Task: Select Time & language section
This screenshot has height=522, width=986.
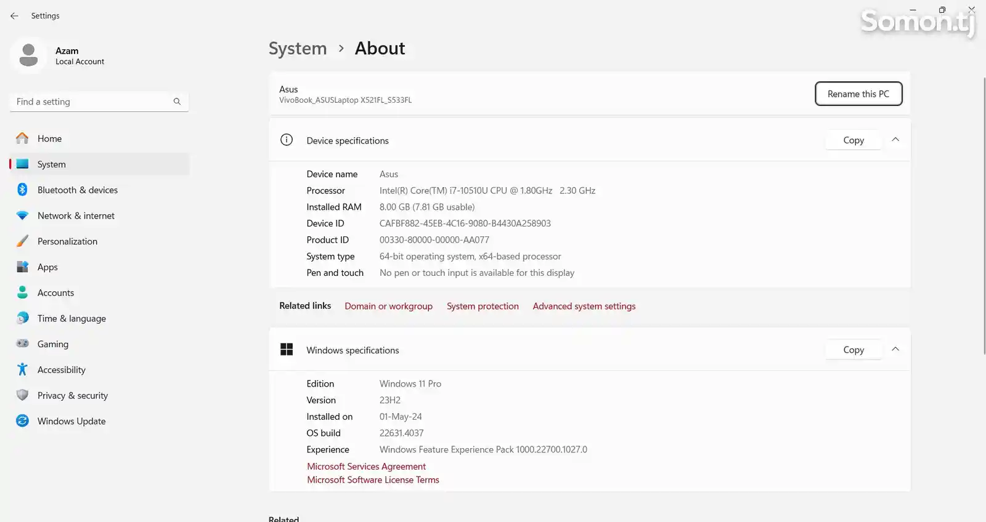Action: pyautogui.click(x=99, y=318)
